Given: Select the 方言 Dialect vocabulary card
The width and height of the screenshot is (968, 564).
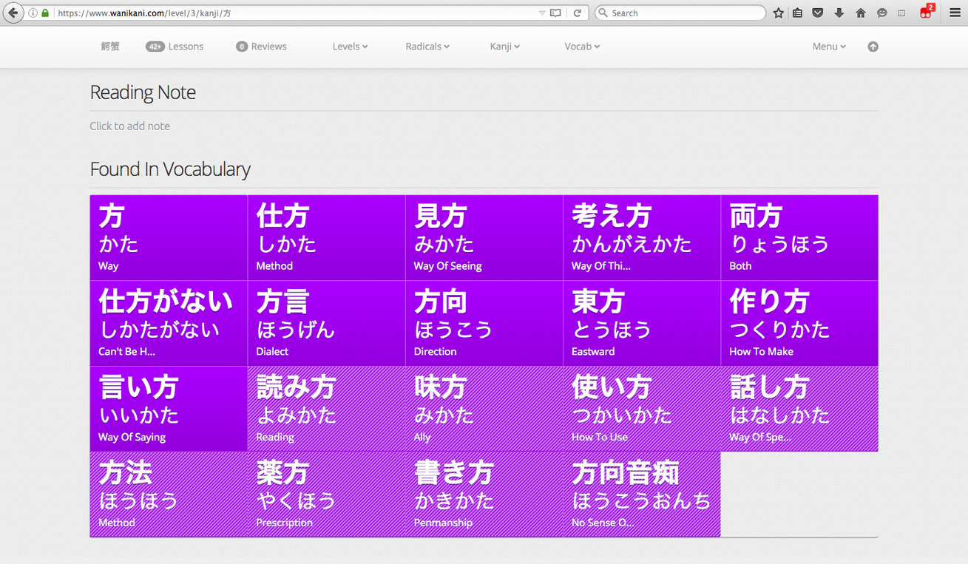Looking at the screenshot, I should point(326,324).
